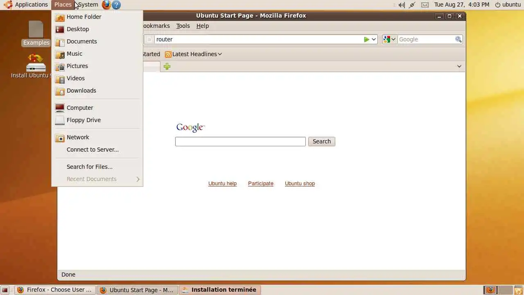Maximize the Firefox window
Image resolution: width=524 pixels, height=295 pixels.
[x=449, y=16]
